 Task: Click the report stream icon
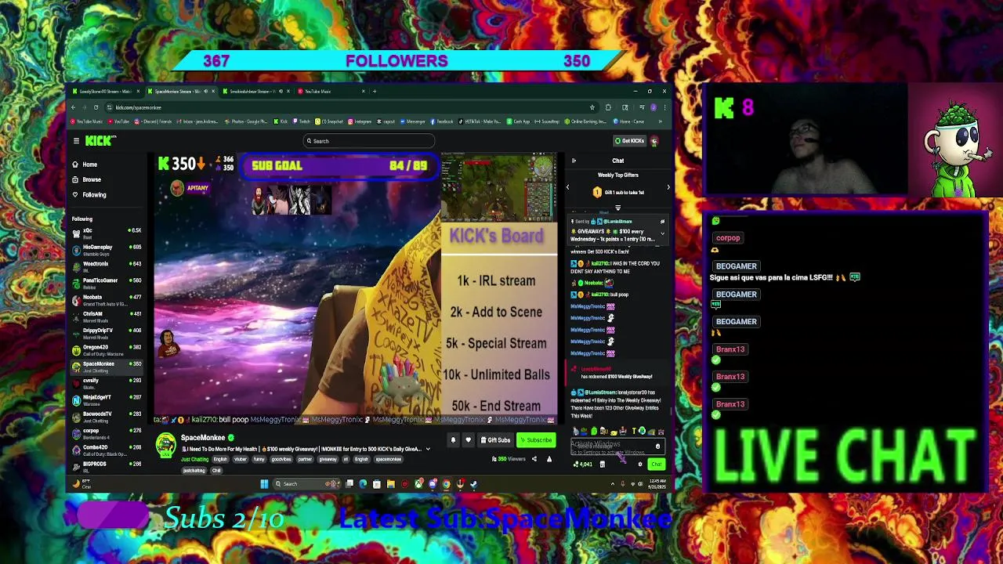click(549, 459)
